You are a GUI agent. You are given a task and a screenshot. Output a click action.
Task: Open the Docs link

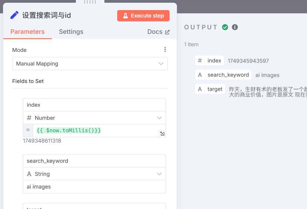click(155, 31)
